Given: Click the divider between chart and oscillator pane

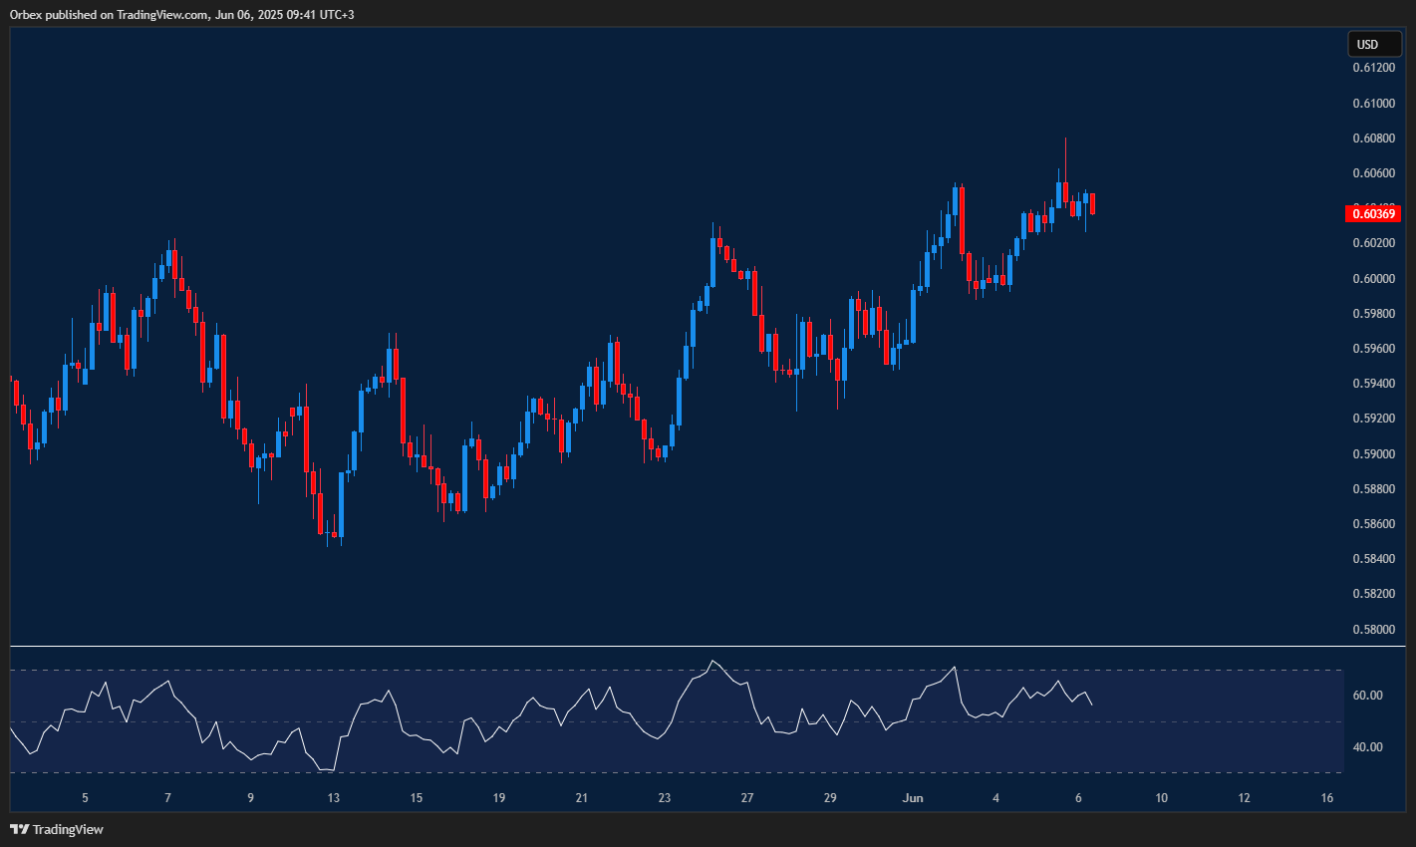Looking at the screenshot, I should [x=678, y=647].
